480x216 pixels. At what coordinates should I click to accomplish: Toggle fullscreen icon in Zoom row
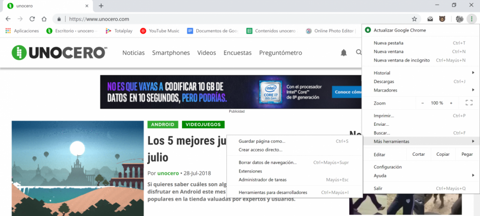tap(469, 103)
